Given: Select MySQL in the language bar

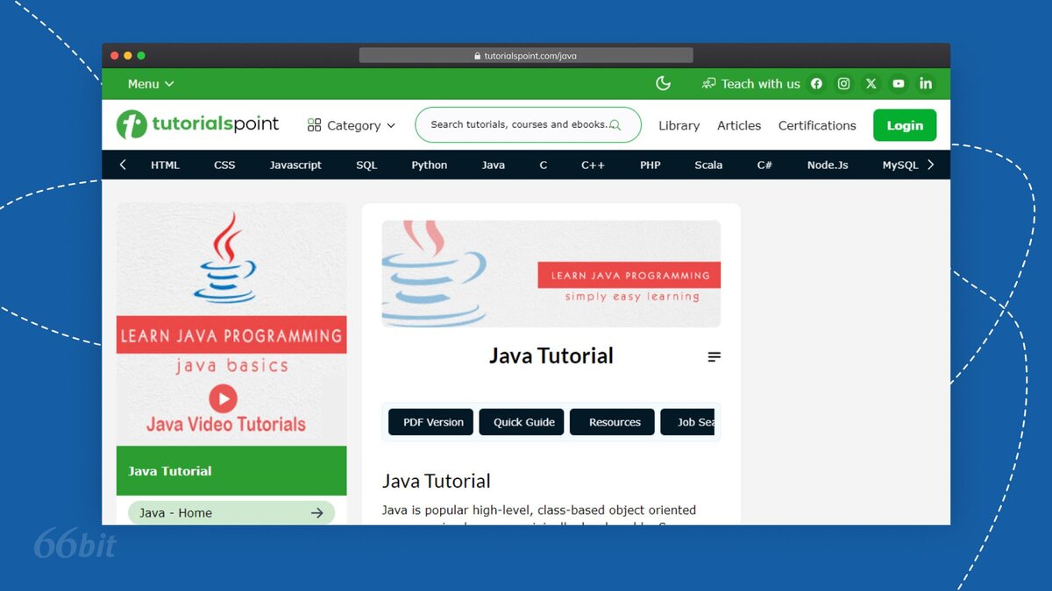Looking at the screenshot, I should coord(900,165).
